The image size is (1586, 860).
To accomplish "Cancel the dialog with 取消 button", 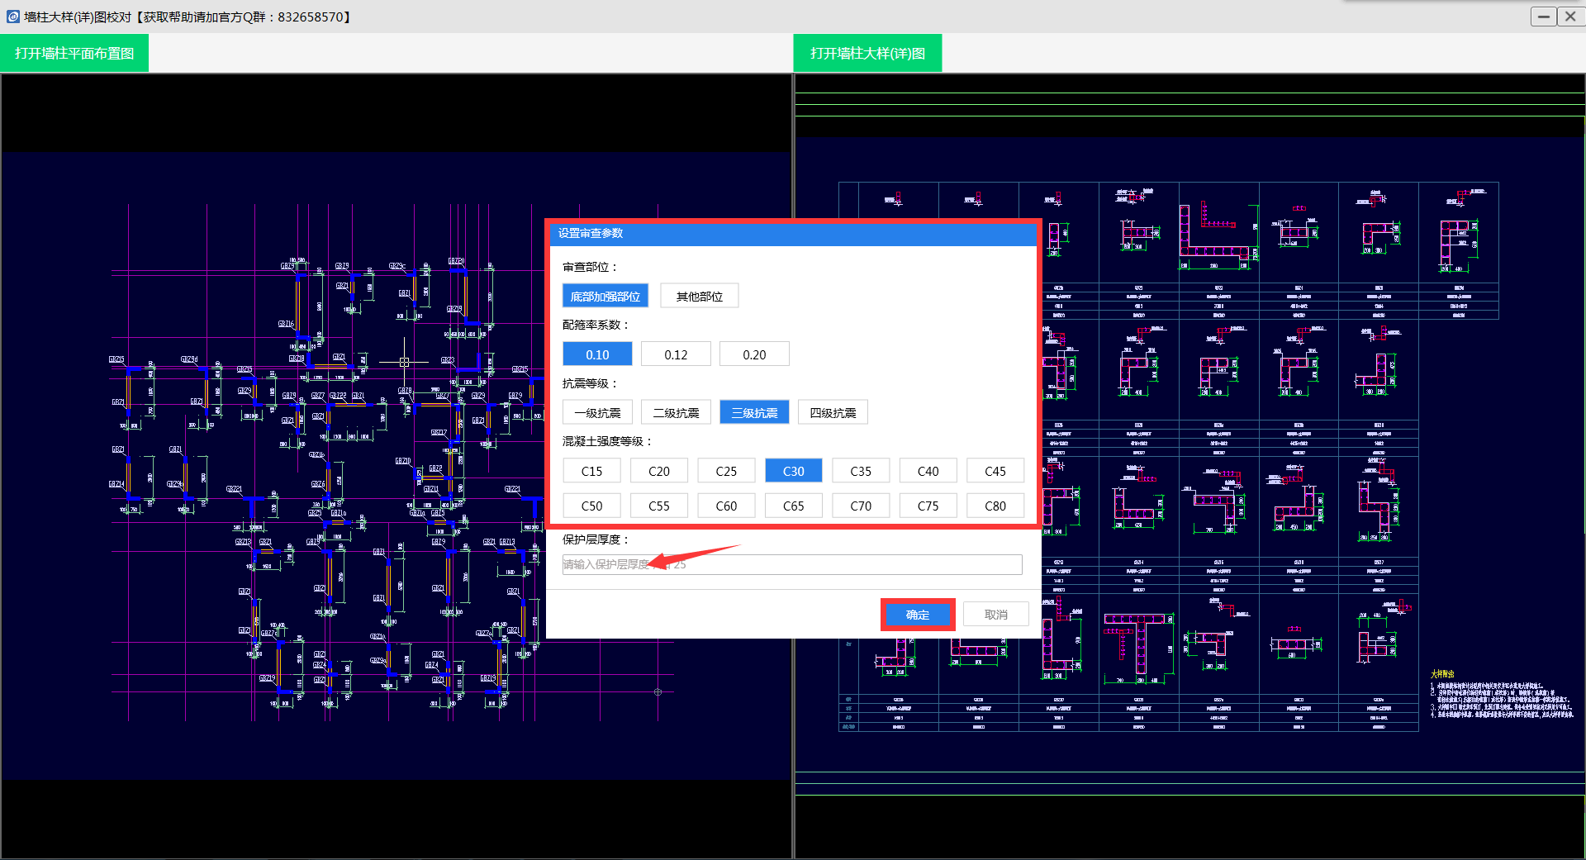I will point(995,615).
